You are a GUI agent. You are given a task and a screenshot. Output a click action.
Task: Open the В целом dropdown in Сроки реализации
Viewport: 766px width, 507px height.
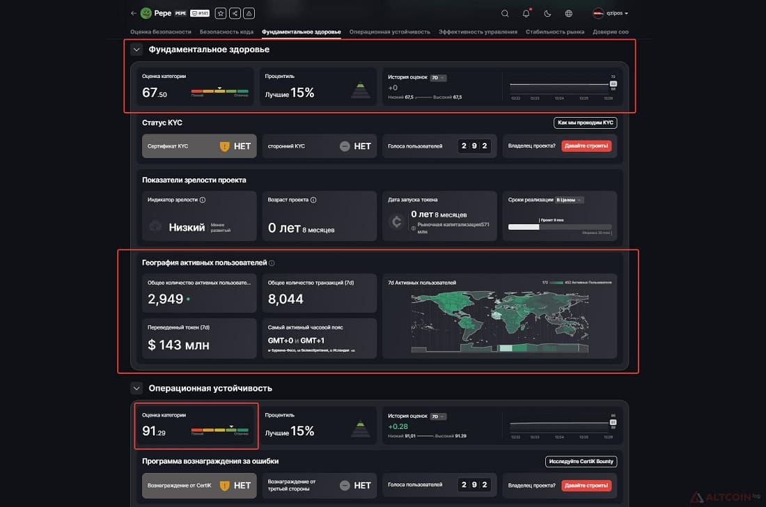point(569,200)
